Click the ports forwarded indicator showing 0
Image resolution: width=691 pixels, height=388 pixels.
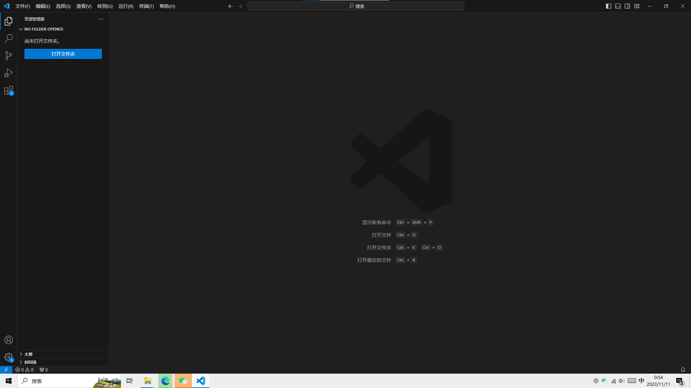44,370
